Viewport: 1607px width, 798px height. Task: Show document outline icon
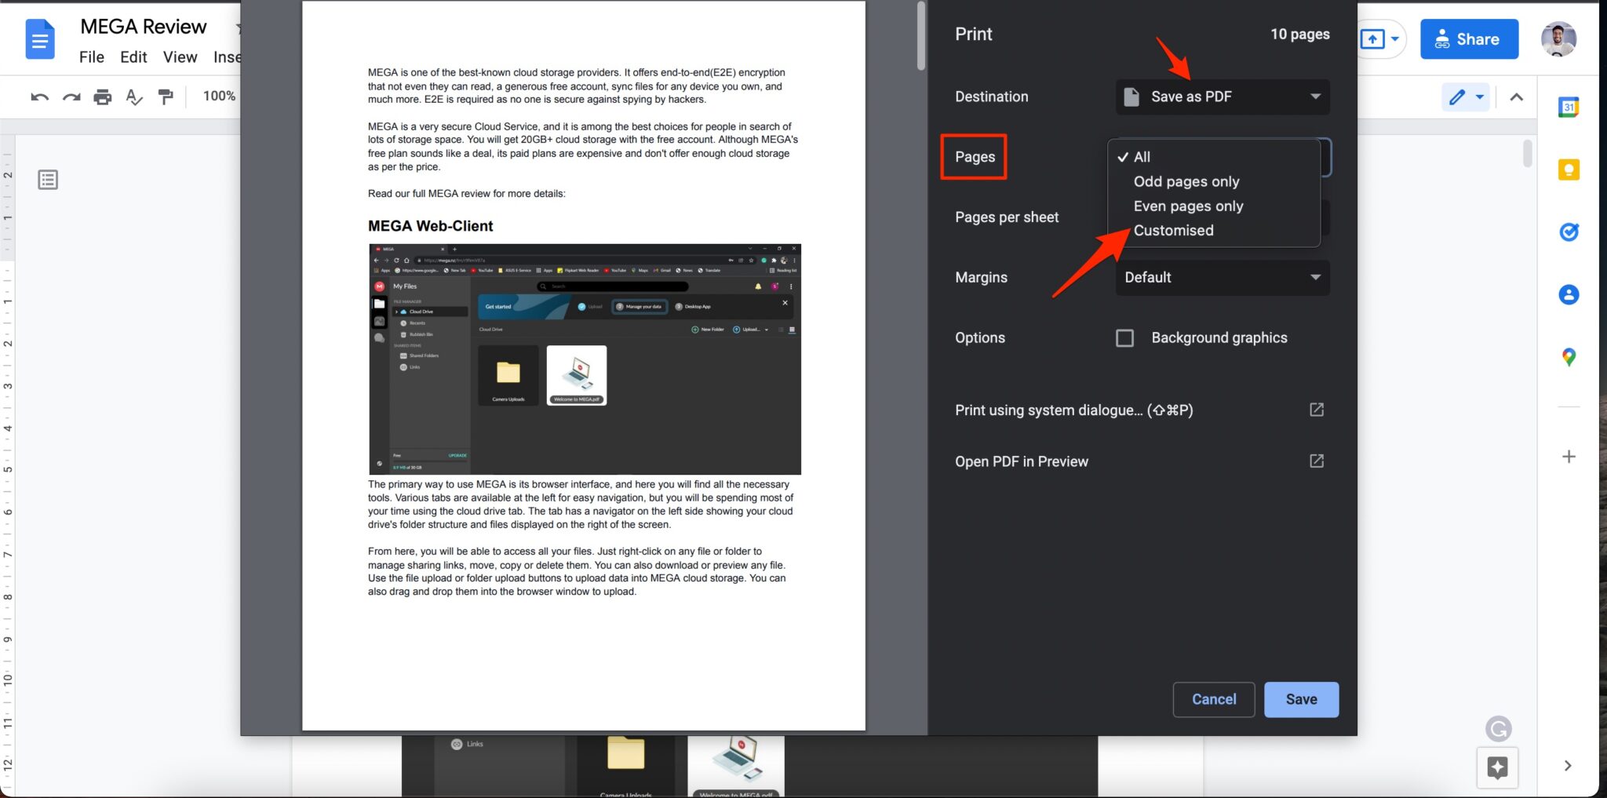(48, 180)
